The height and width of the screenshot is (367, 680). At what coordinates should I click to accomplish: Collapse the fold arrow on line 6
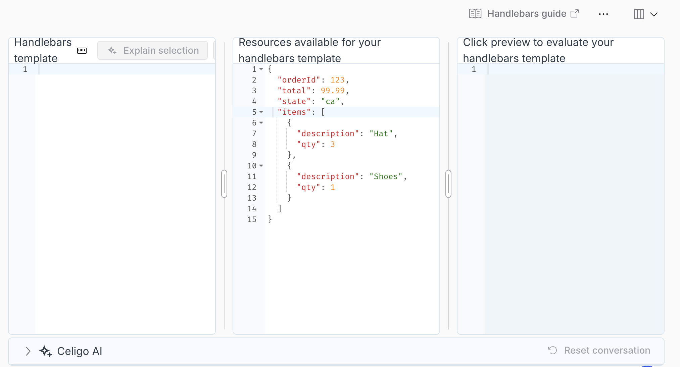pos(261,123)
